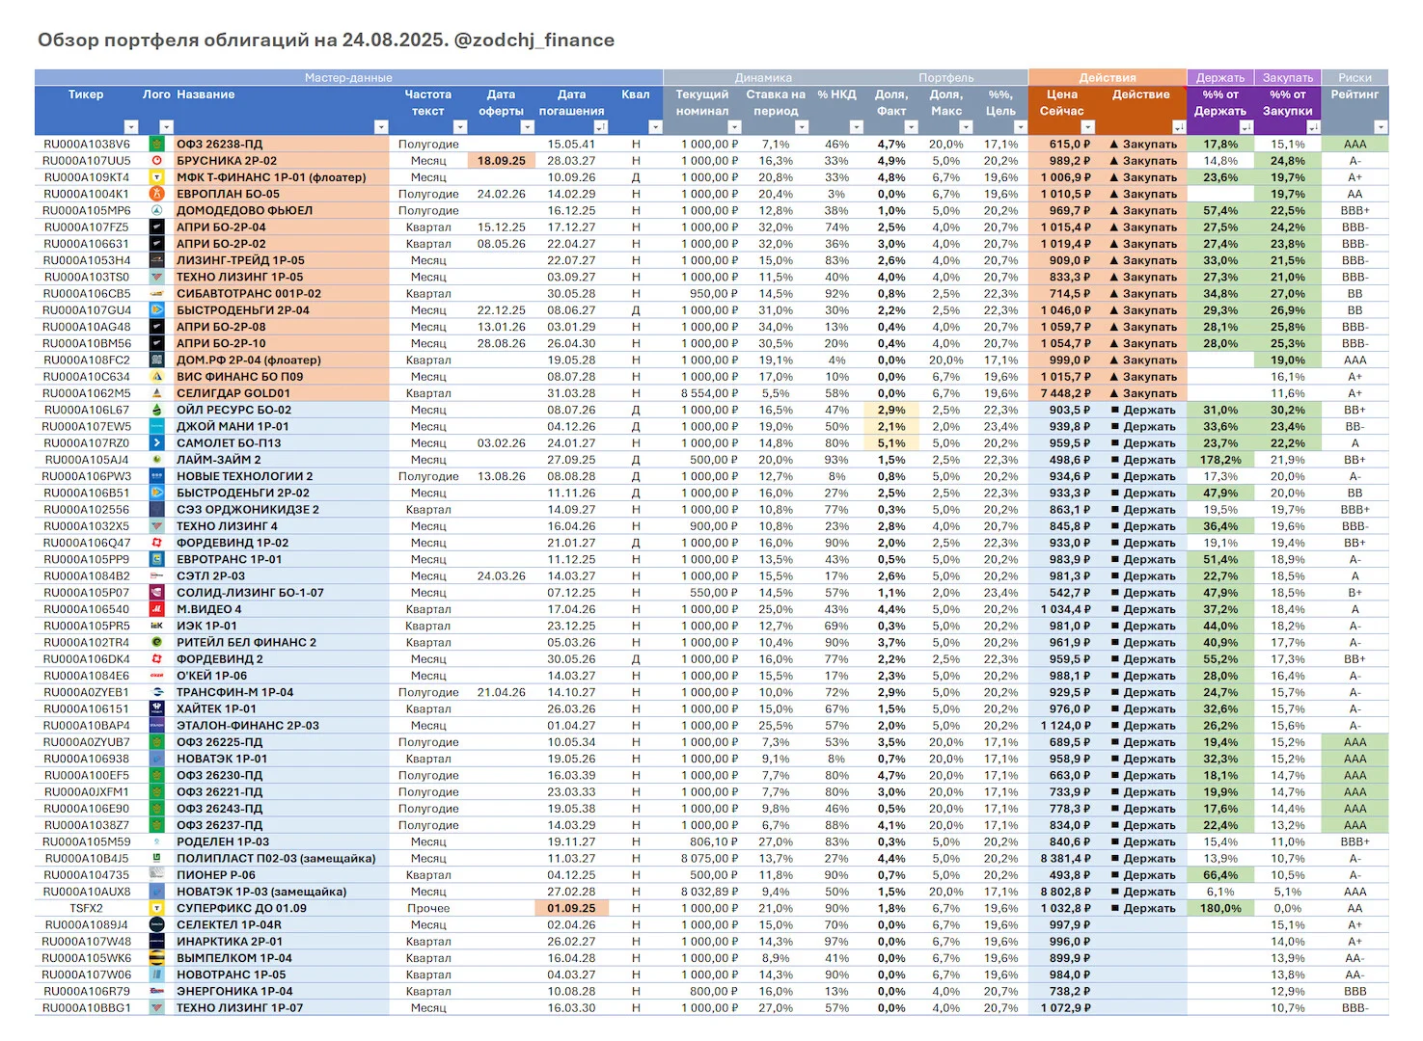The width and height of the screenshot is (1423, 1041).
Task: Open the Дата оферты filter dropdown
Action: click(527, 127)
